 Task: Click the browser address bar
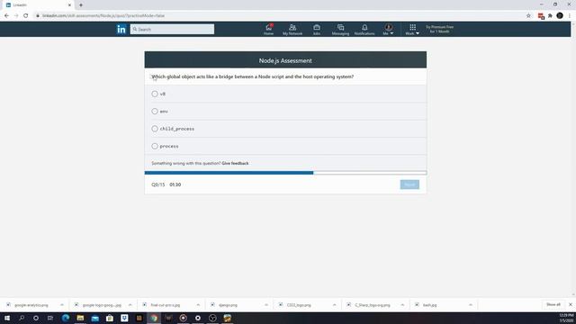tap(279, 16)
